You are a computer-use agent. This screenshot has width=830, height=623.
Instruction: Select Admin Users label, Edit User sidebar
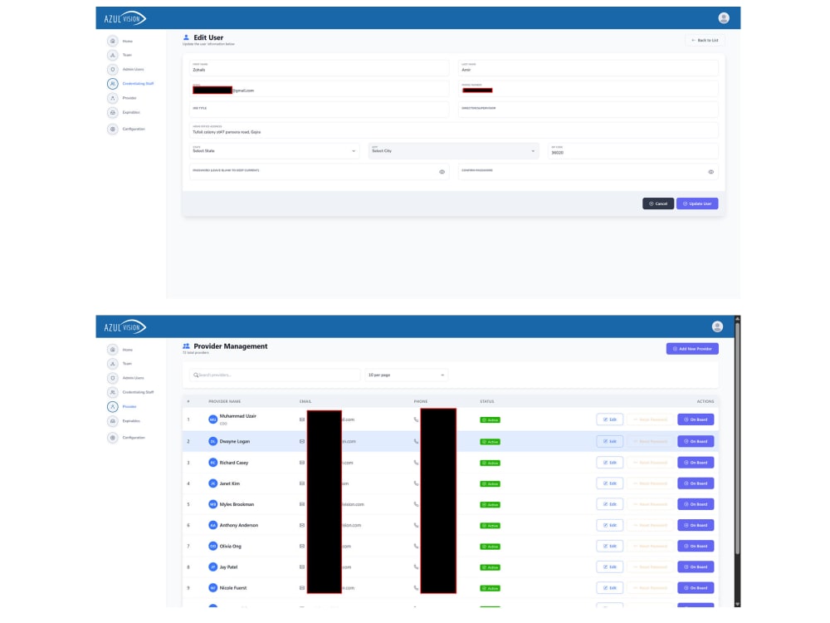133,70
